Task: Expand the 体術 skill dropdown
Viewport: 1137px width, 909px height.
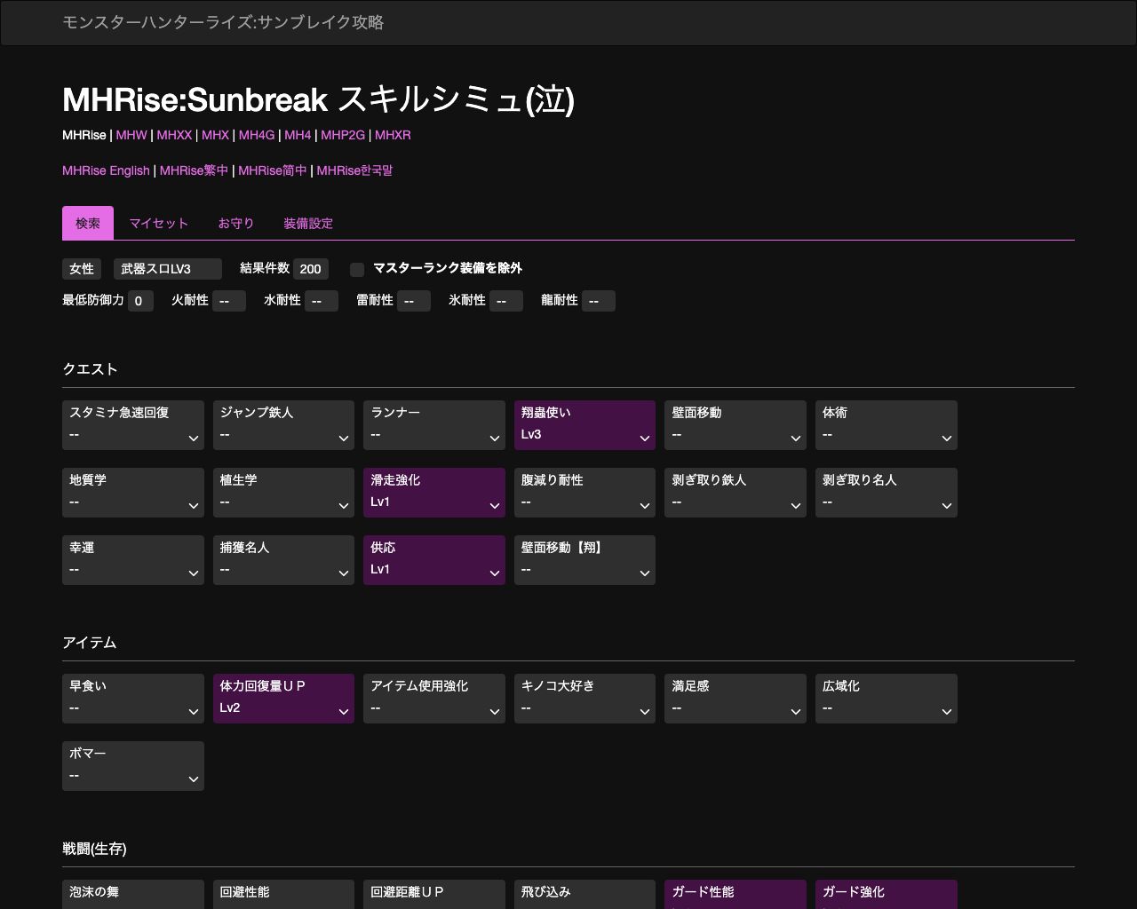Action: pyautogui.click(x=887, y=425)
